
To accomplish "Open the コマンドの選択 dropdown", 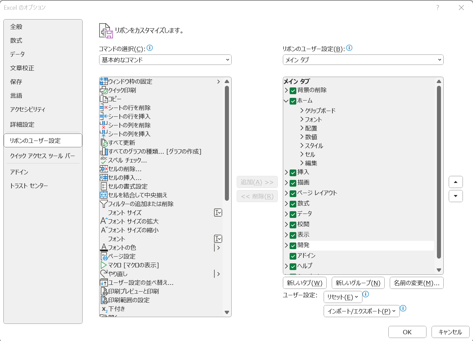I will click(165, 60).
